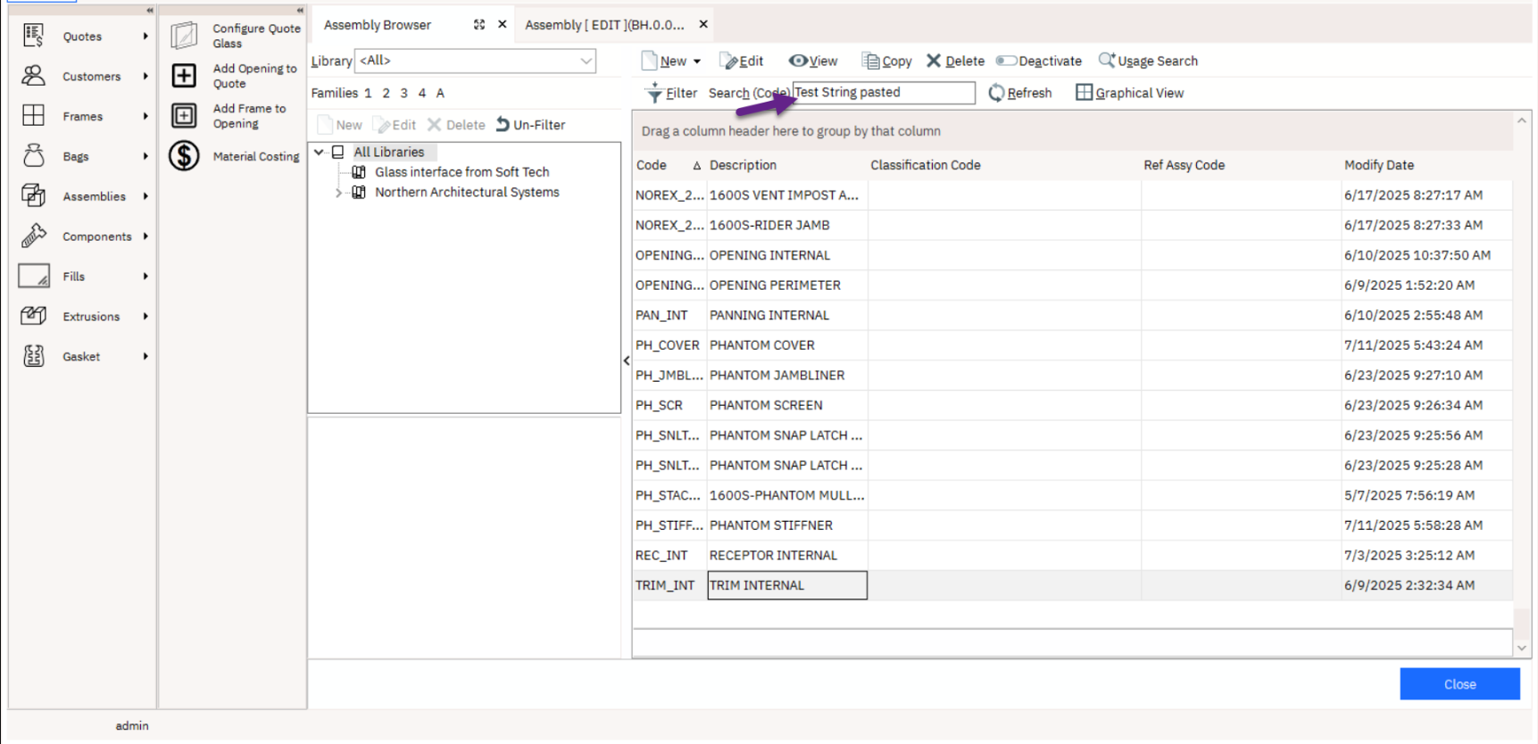Click the Search (Code) input field
This screenshot has width=1538, height=744.
coord(882,93)
